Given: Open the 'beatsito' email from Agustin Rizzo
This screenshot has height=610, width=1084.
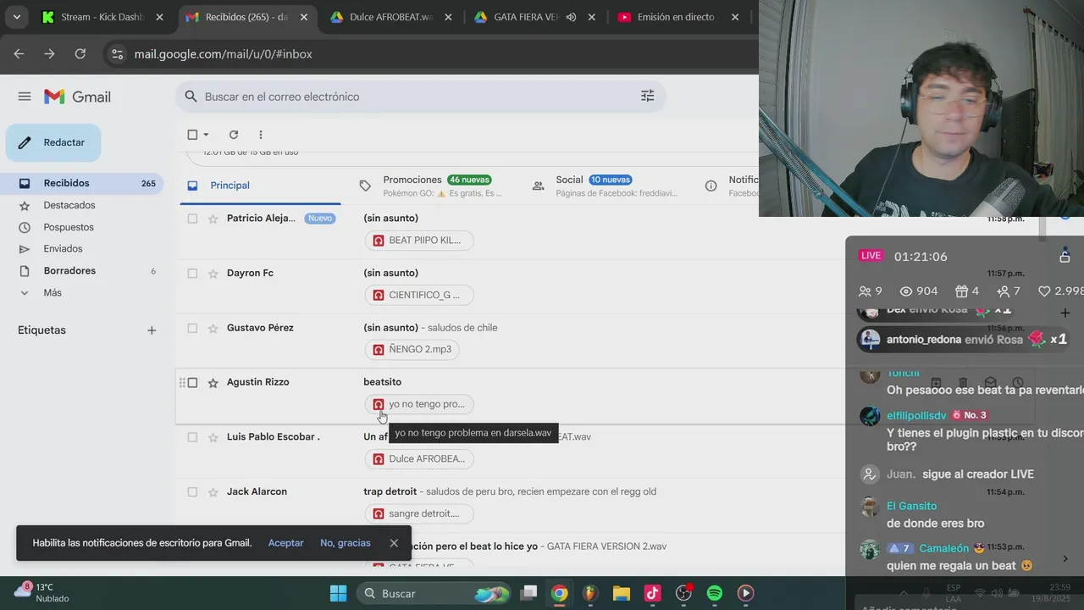Looking at the screenshot, I should click(382, 382).
